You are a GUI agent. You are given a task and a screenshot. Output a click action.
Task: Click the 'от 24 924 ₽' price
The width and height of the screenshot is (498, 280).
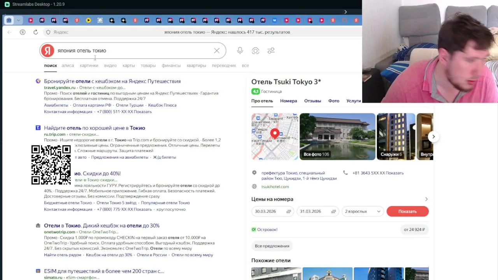click(x=414, y=229)
